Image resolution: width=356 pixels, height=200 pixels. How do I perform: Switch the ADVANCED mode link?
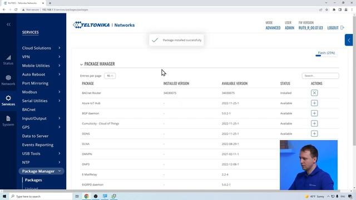tap(273, 28)
